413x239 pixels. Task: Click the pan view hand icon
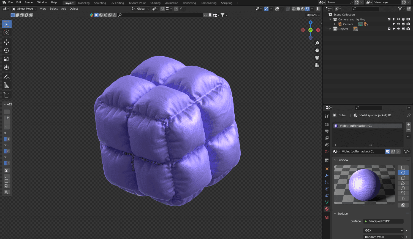(317, 50)
